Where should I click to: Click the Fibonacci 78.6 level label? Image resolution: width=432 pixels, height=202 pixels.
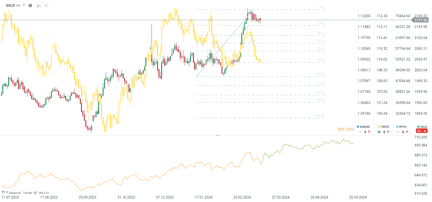tap(321, 60)
